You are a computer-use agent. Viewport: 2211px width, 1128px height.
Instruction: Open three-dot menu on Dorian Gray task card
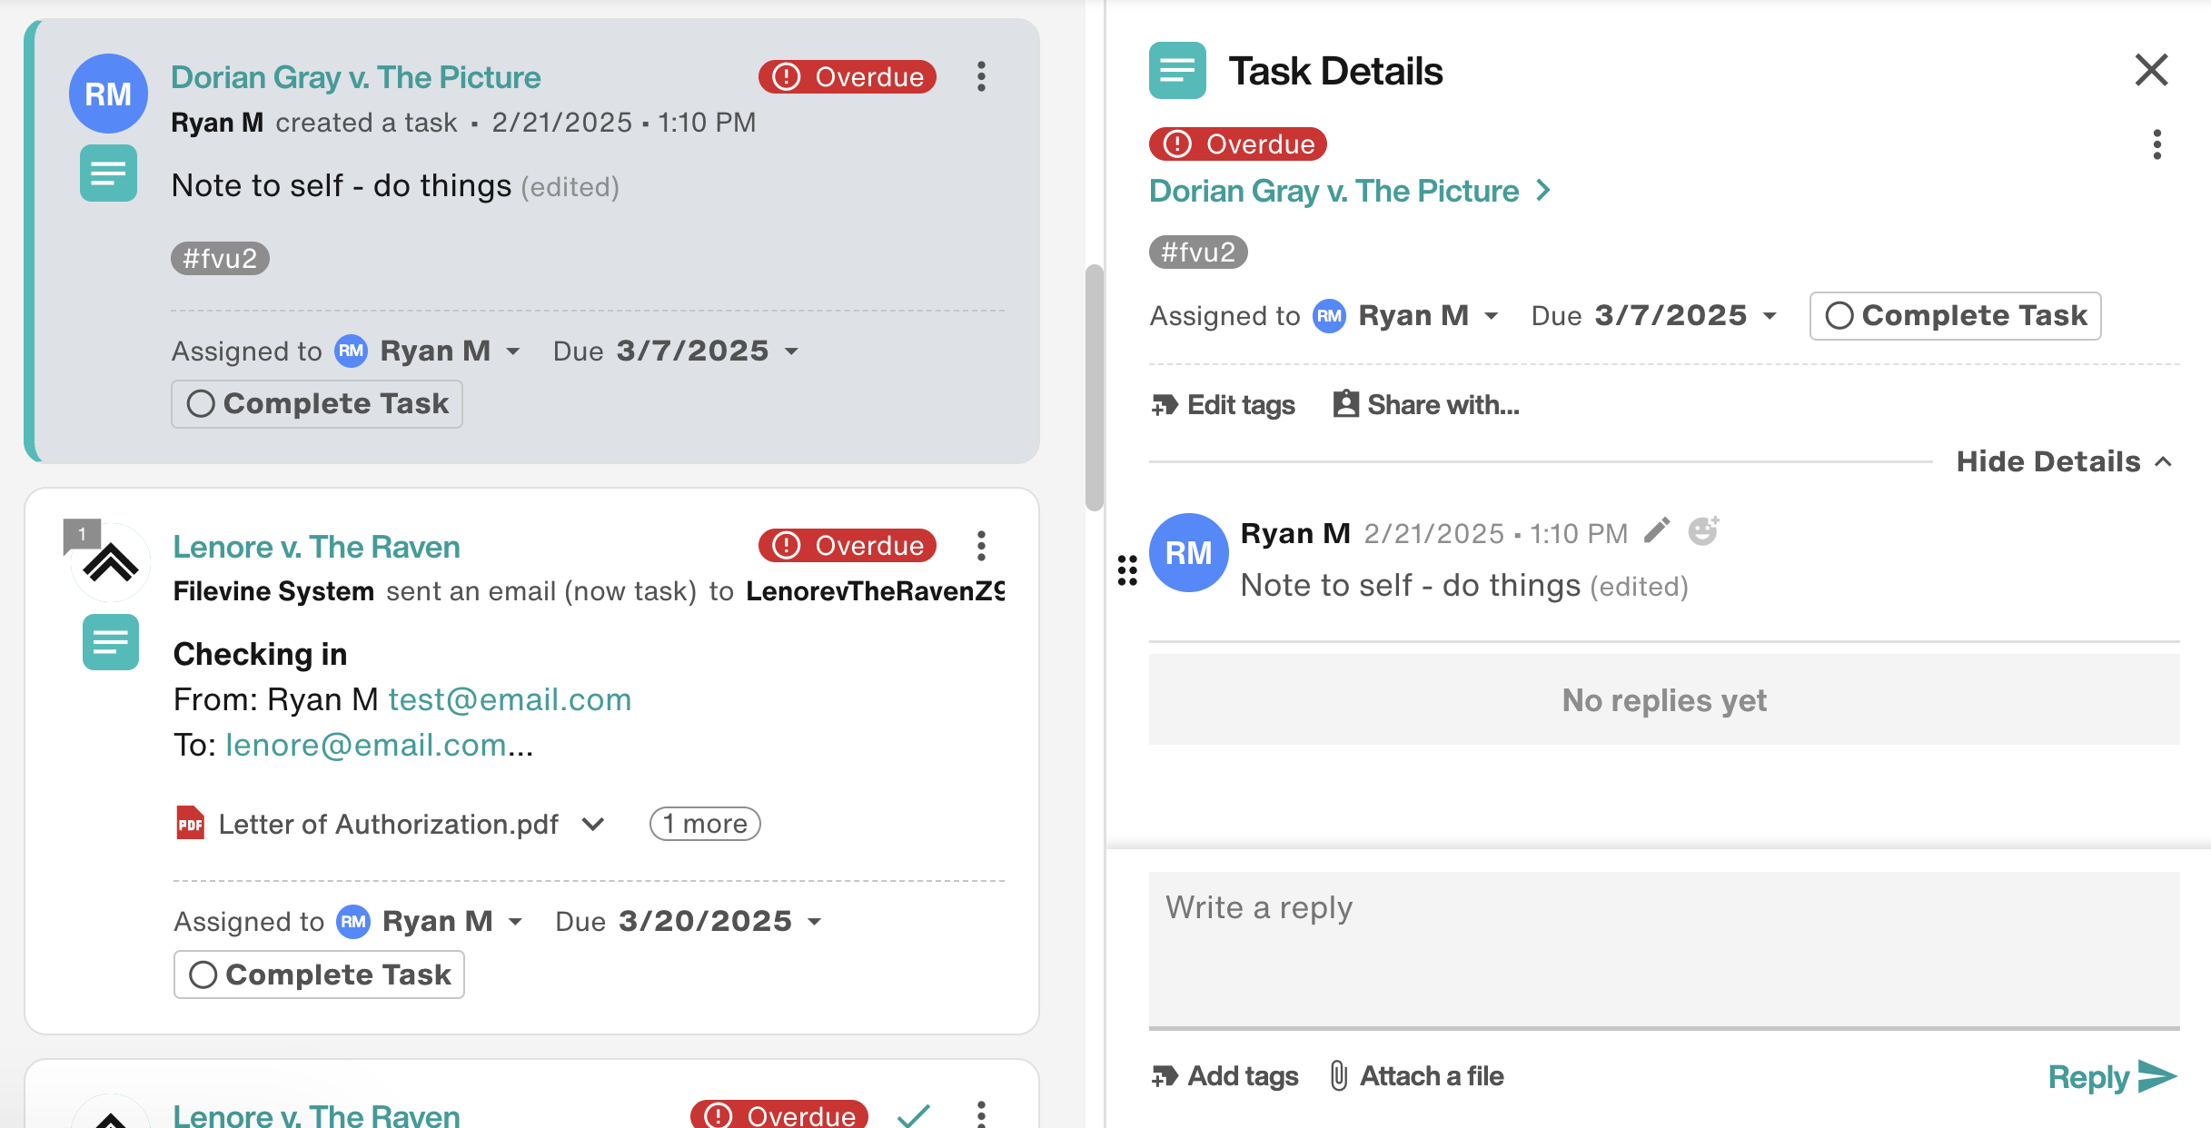[981, 76]
